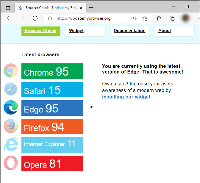The image size is (200, 183).
Task: Open the Collections icon
Action: point(172,18)
